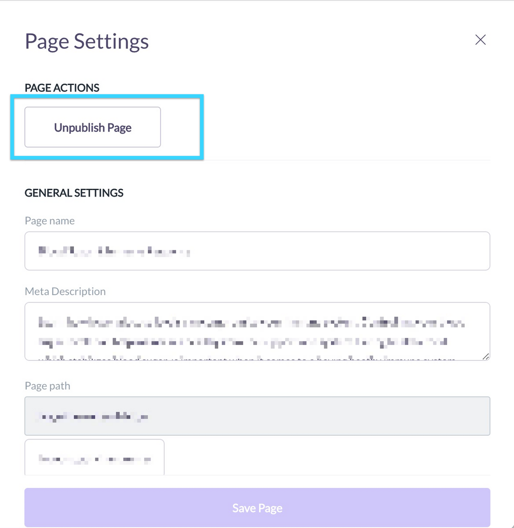Click the PAGE ACTIONS section heading
514x528 pixels.
62,88
